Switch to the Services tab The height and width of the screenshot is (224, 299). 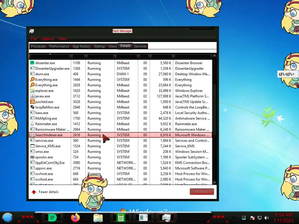[140, 46]
